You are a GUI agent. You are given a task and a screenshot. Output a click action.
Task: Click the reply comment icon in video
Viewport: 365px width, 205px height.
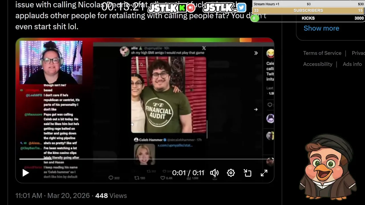(x=111, y=178)
